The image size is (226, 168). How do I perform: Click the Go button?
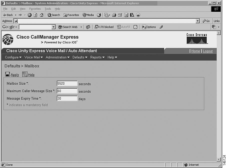tap(206, 21)
